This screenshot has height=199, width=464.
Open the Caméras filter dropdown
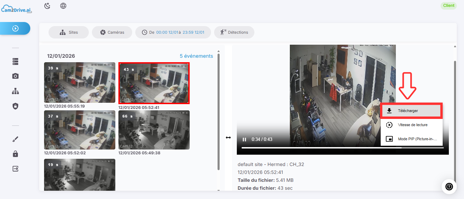click(112, 32)
